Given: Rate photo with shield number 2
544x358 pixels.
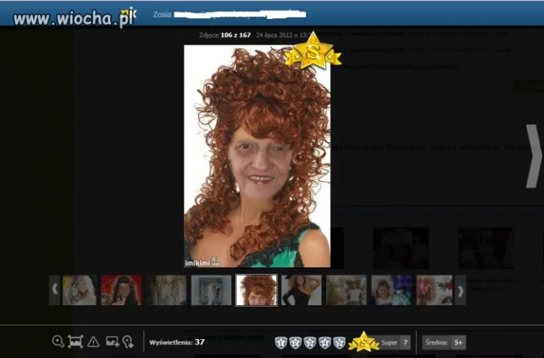Looking at the screenshot, I should point(295,342).
